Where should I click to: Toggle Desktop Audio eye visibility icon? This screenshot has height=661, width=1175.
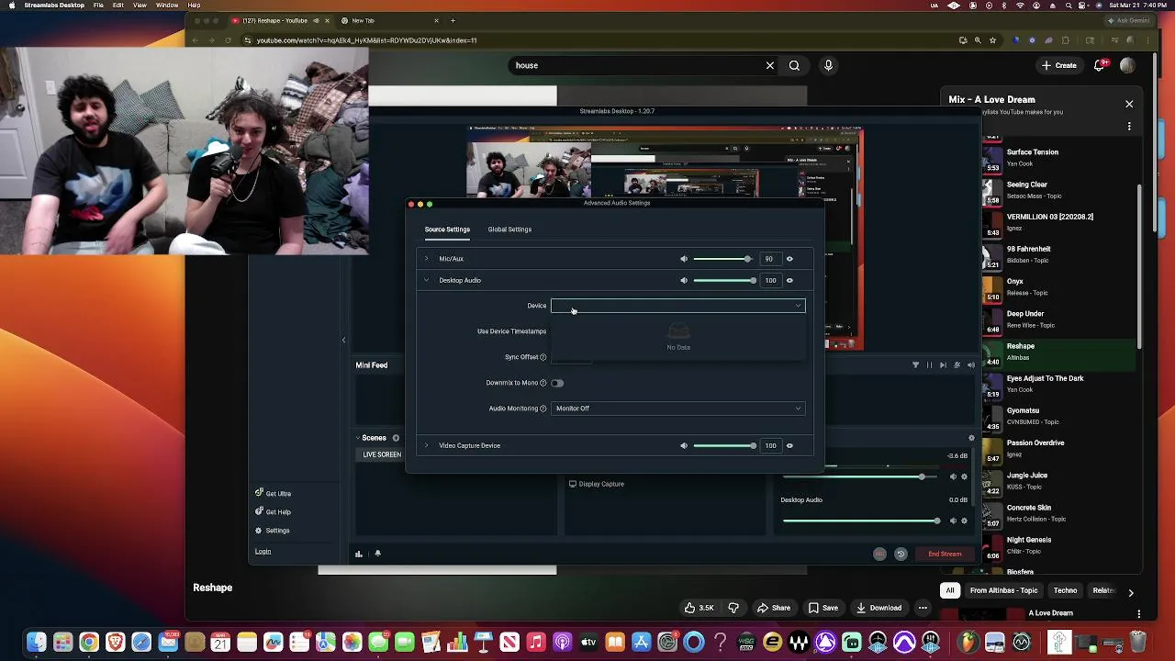pos(789,280)
